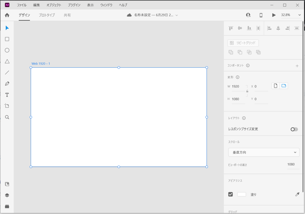Viewport: 305px width, 214px height.
Task: Open the ファイル menu
Action: click(22, 5)
